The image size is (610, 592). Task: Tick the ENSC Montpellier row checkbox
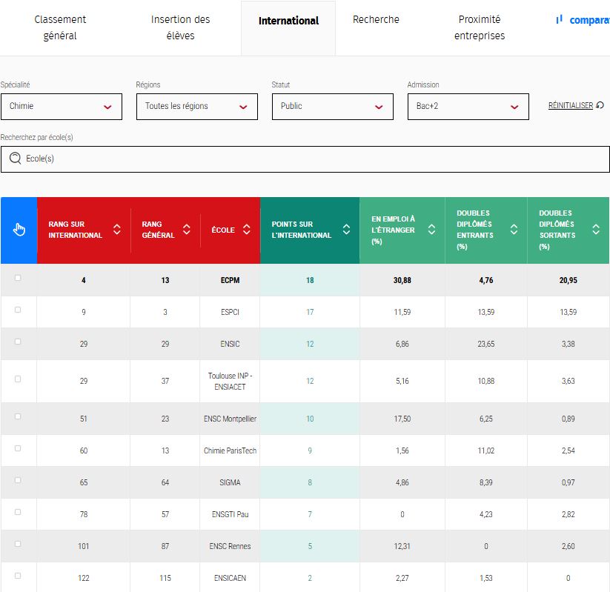click(x=18, y=416)
